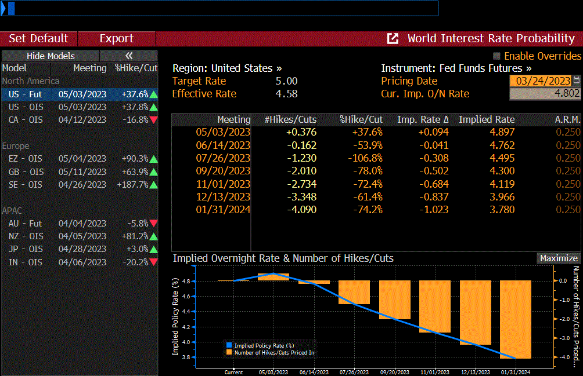583x376 pixels.
Task: Click the Effective Rate label
Action: point(204,93)
